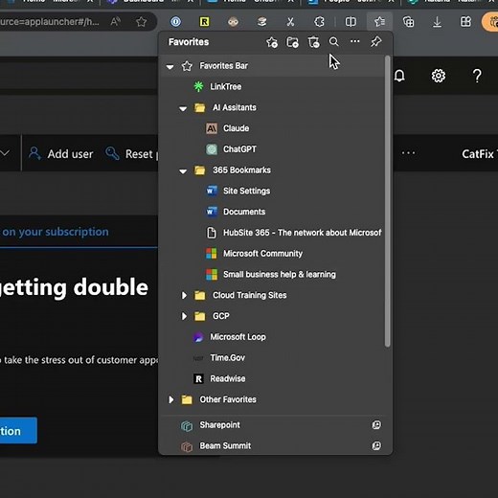The height and width of the screenshot is (498, 498).
Task: Click the Add this page to favorites icon
Action: (272, 42)
